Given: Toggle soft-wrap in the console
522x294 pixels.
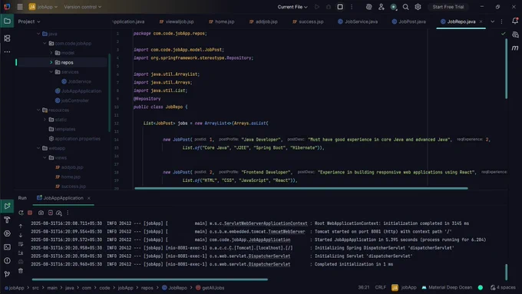Looking at the screenshot, I should [x=21, y=244].
